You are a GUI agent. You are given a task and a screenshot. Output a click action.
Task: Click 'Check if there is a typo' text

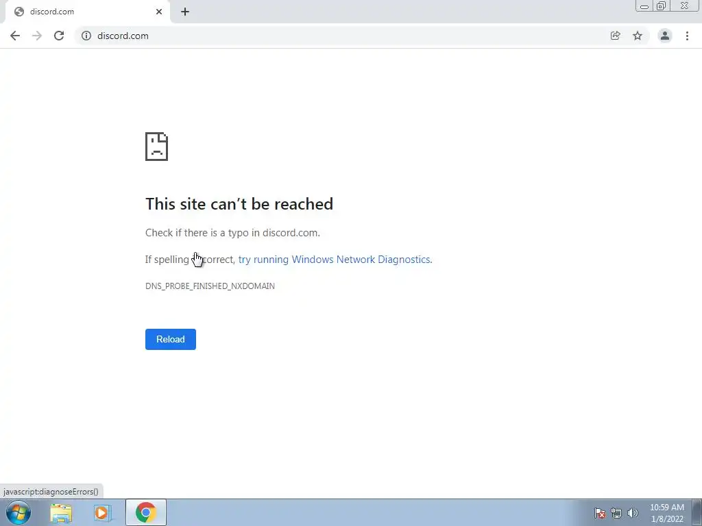[232, 233]
